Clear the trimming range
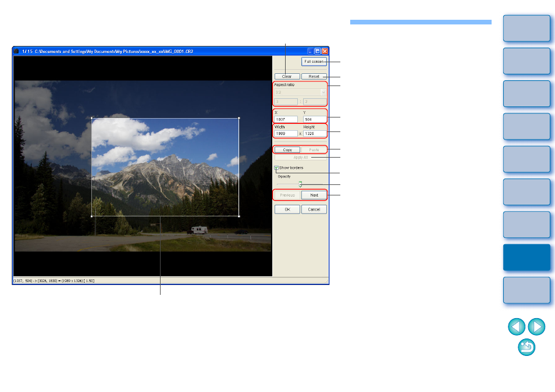The height and width of the screenshot is (392, 555). tap(287, 76)
